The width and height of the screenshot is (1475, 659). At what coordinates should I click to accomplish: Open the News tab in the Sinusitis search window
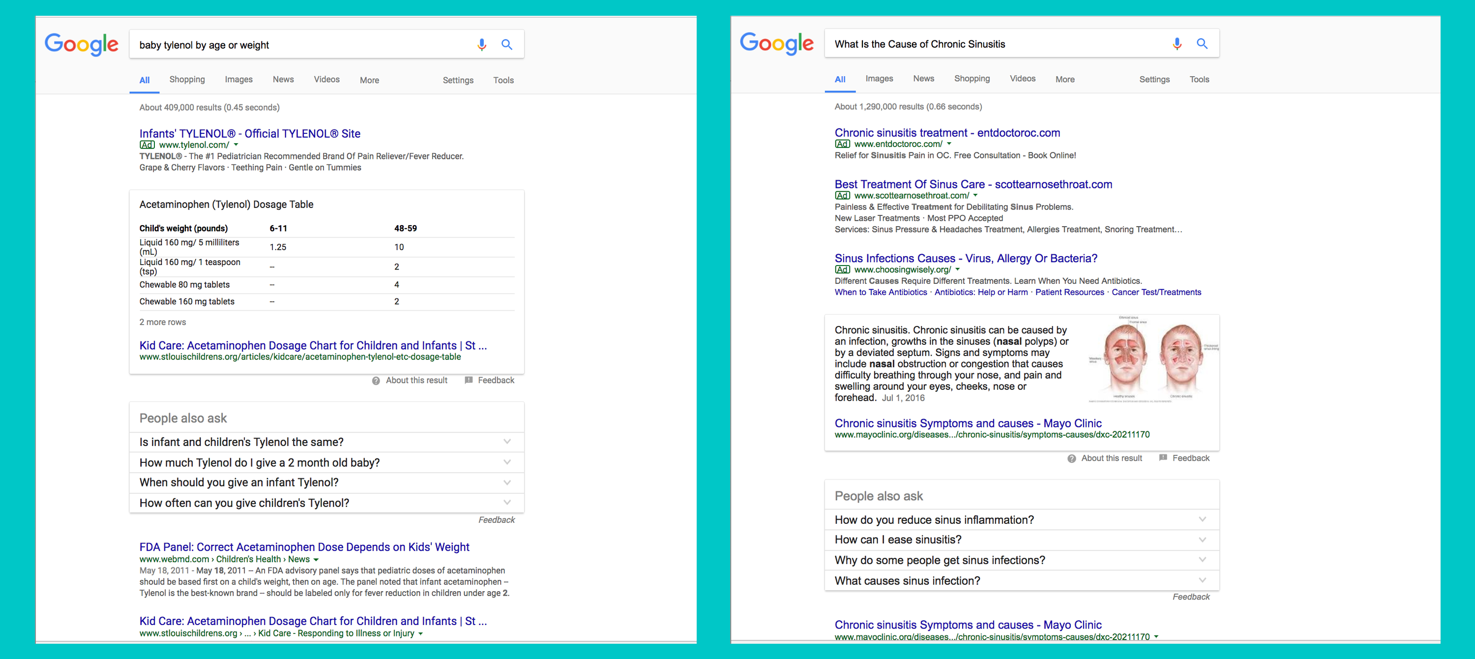[x=923, y=78]
